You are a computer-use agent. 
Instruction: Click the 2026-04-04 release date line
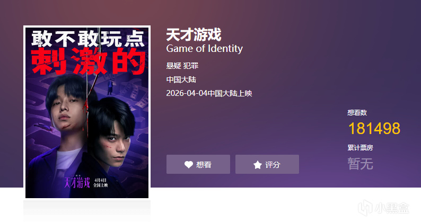pos(209,93)
